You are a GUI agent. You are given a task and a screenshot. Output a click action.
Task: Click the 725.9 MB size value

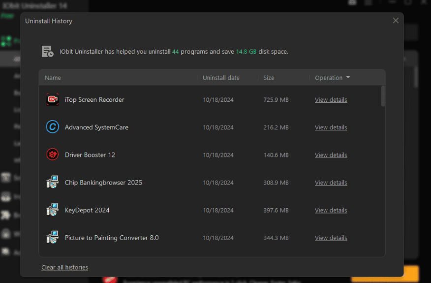pos(276,100)
